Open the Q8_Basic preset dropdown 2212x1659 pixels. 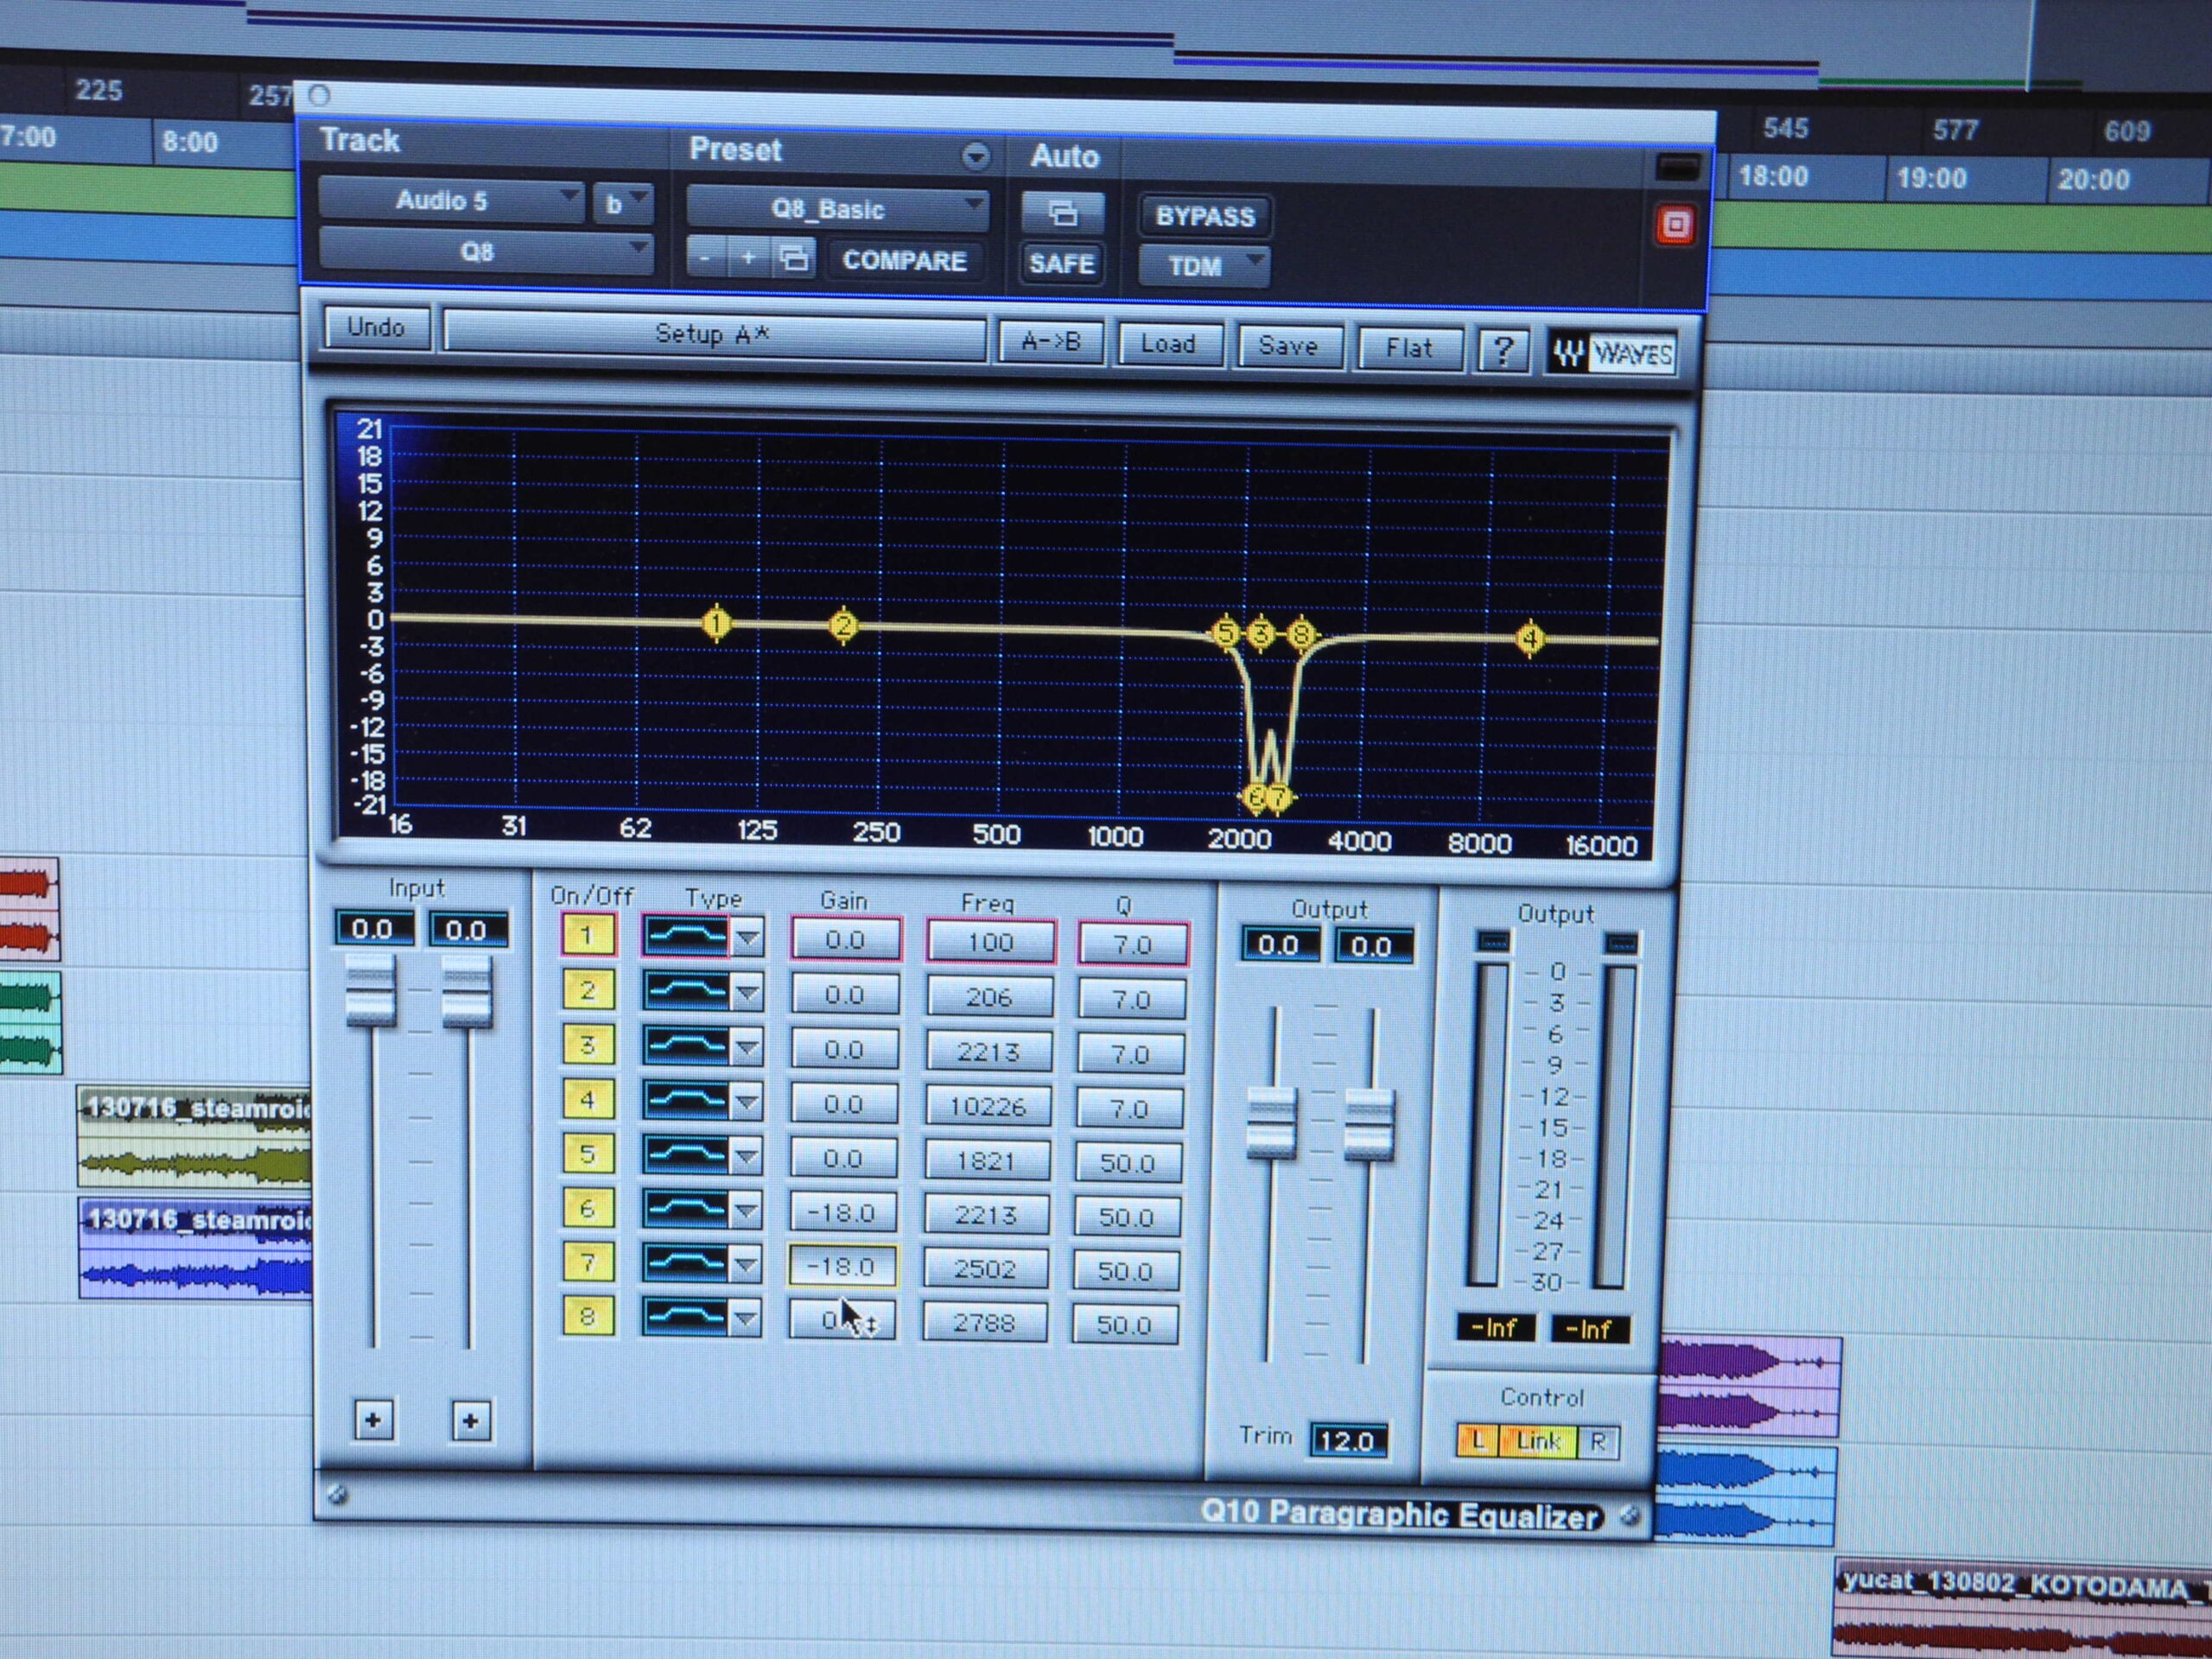click(x=837, y=209)
